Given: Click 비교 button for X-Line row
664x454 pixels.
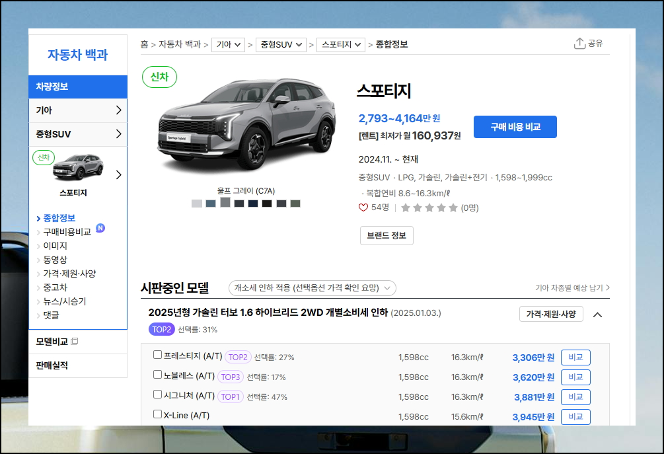Looking at the screenshot, I should tap(575, 417).
